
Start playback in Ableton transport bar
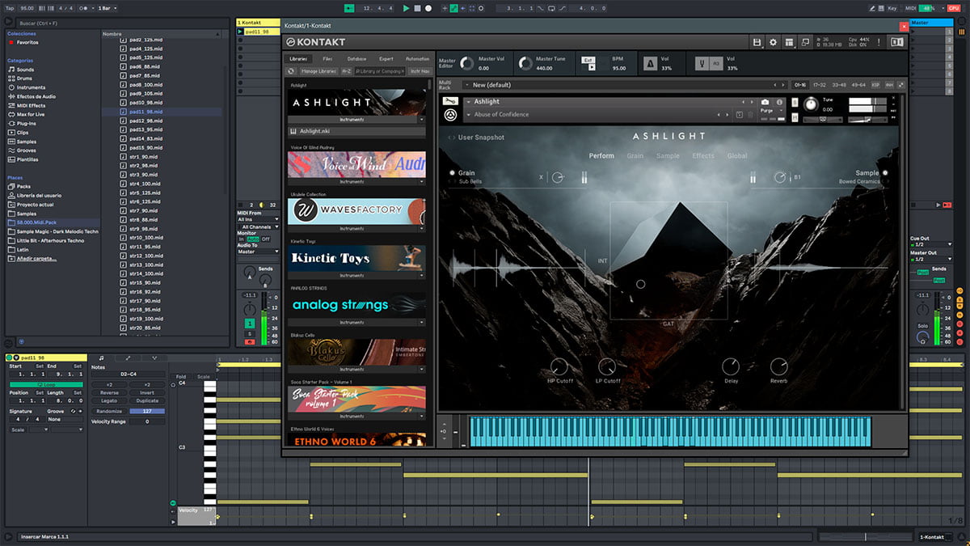point(406,8)
